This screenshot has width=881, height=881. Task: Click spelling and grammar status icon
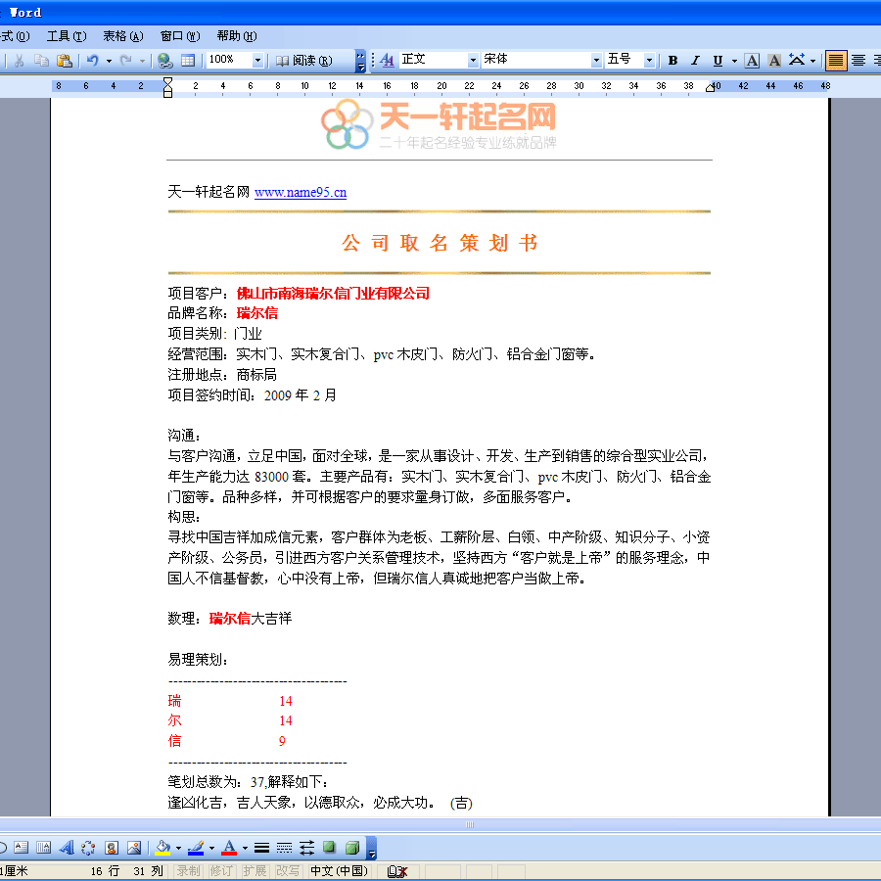click(x=397, y=871)
